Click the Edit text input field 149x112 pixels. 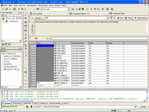click(100, 38)
